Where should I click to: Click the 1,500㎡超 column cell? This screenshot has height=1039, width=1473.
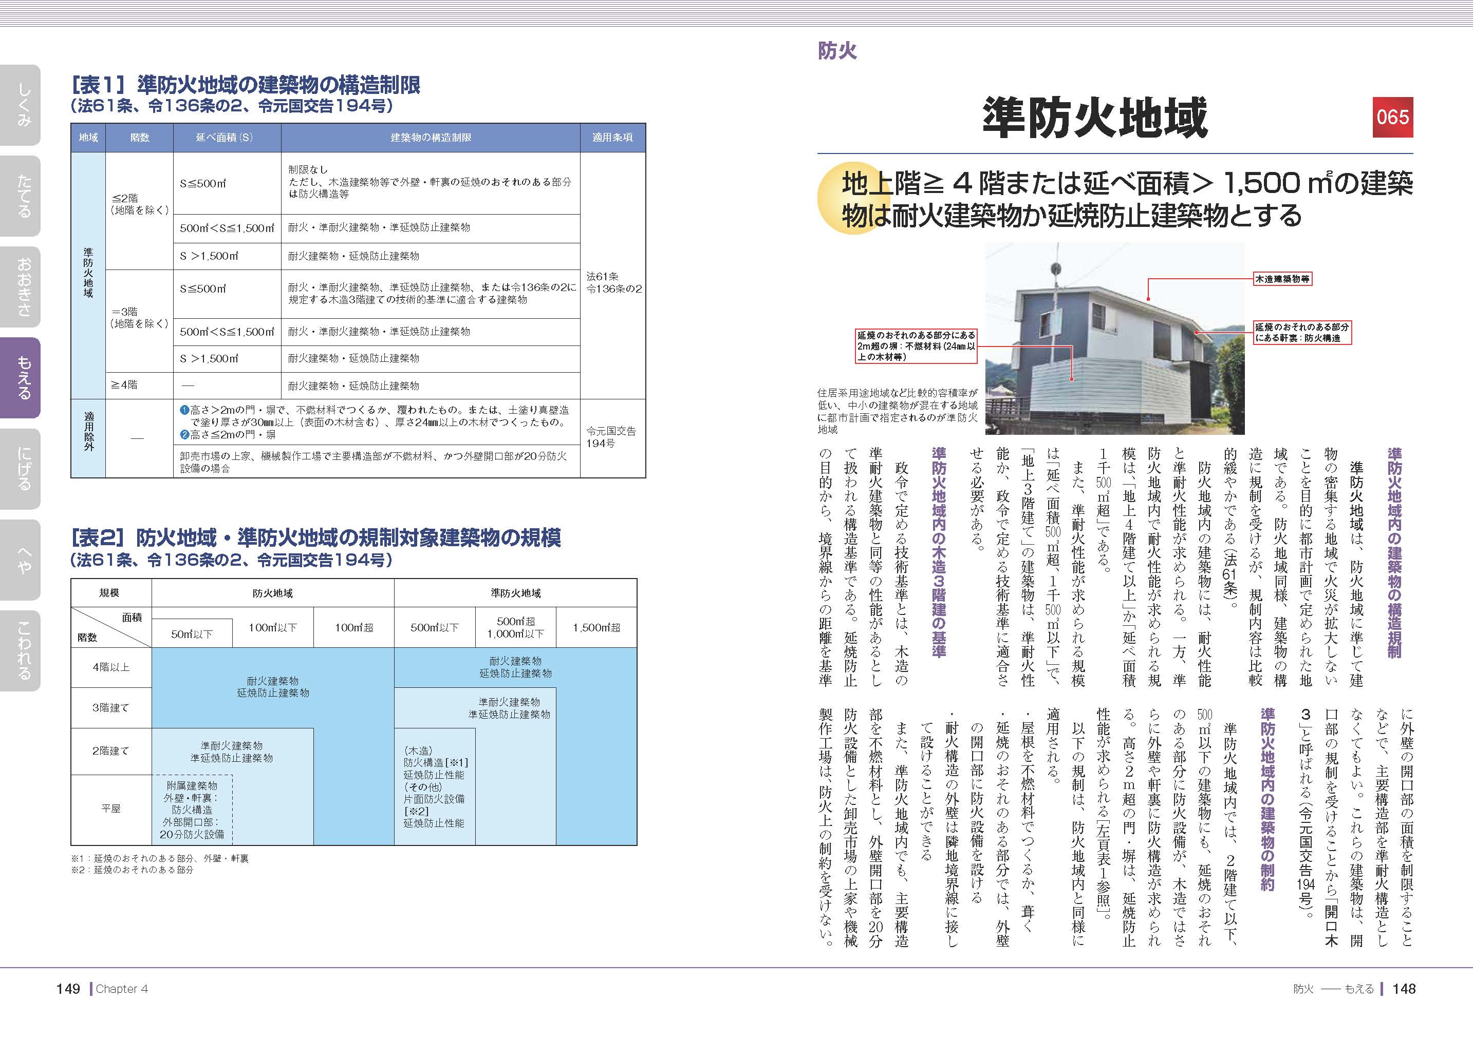596,627
